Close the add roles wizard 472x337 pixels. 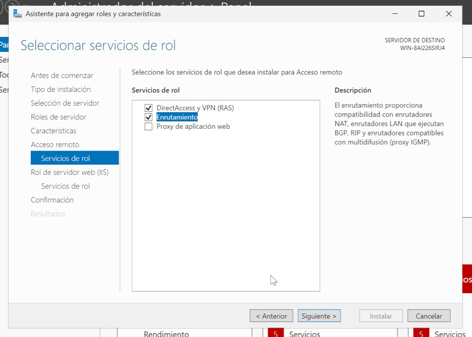coord(448,14)
